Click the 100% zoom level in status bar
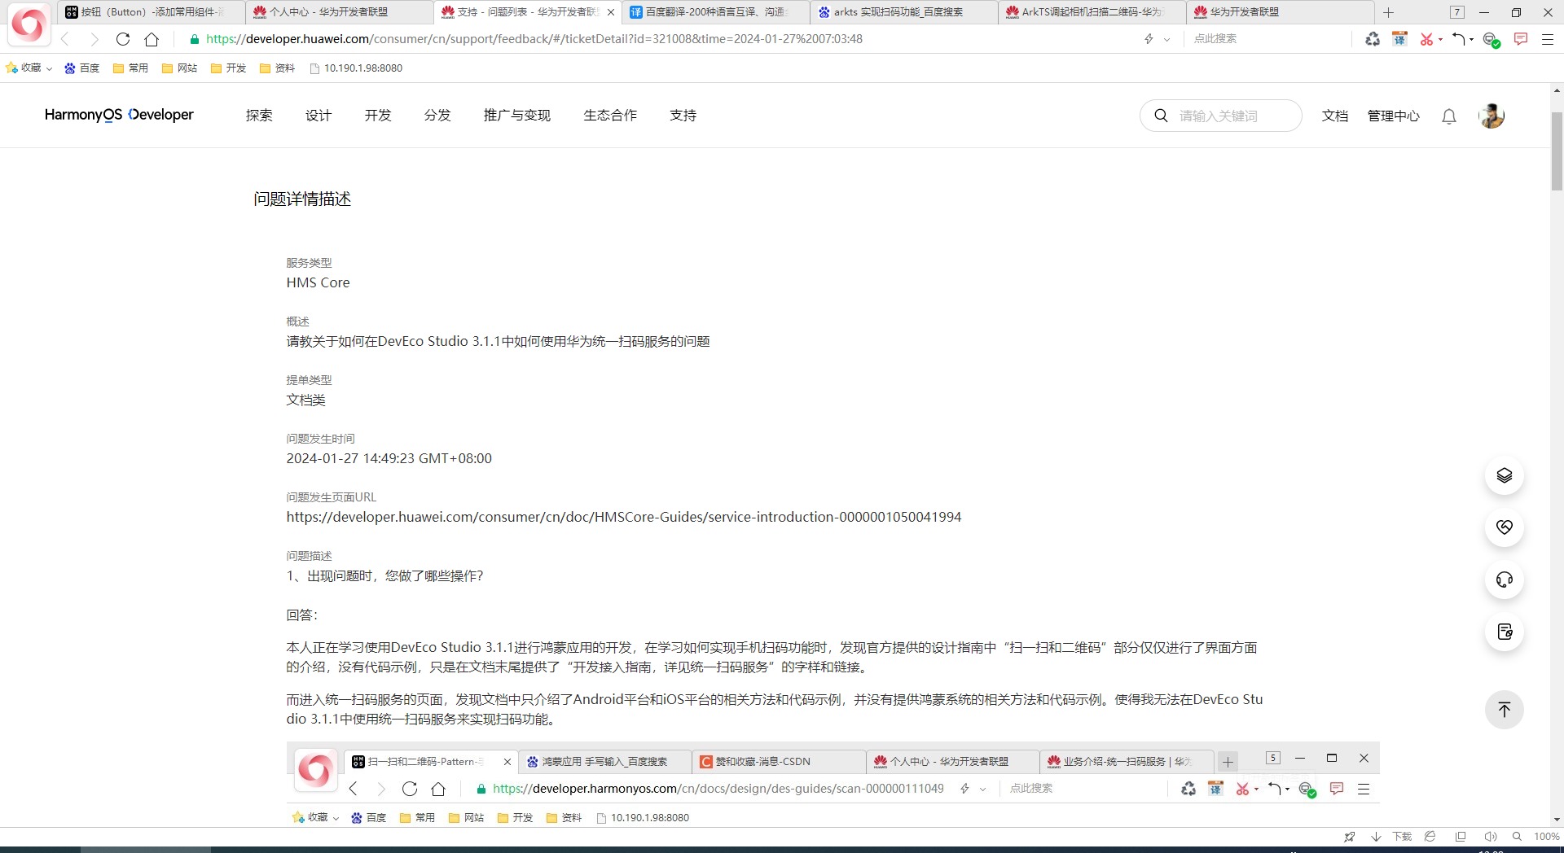The width and height of the screenshot is (1564, 853). tap(1546, 837)
